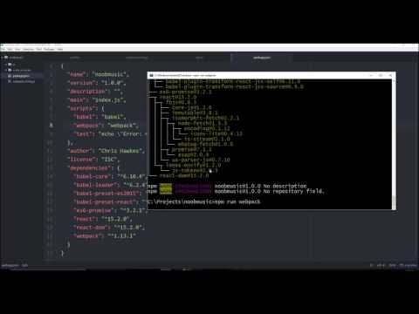This screenshot has width=419, height=314.
Task: Click terminal text "No description"
Action: [x=285, y=186]
